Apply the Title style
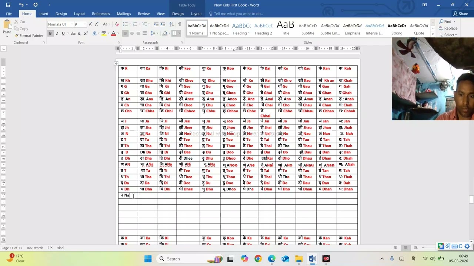Screen dimensions: 474x266 point(286,28)
